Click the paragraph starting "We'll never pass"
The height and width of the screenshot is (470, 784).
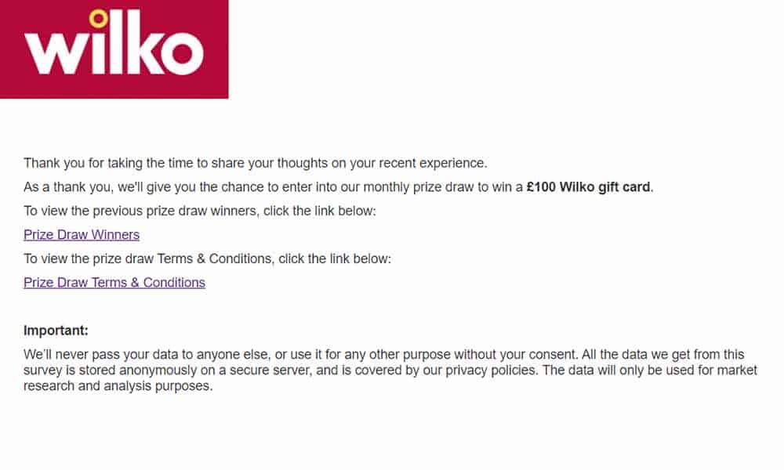tap(390, 370)
